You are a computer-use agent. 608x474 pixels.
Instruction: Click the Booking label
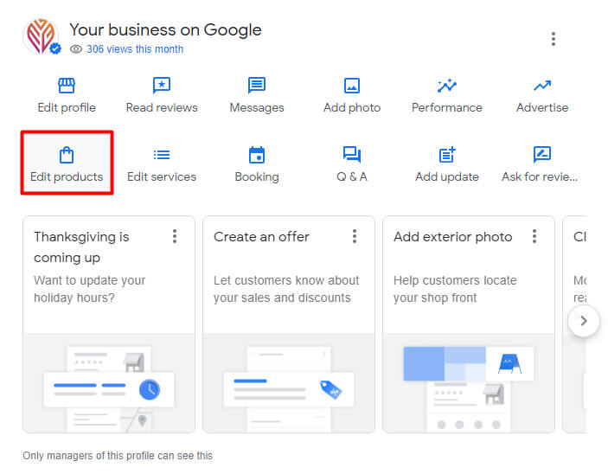click(257, 176)
